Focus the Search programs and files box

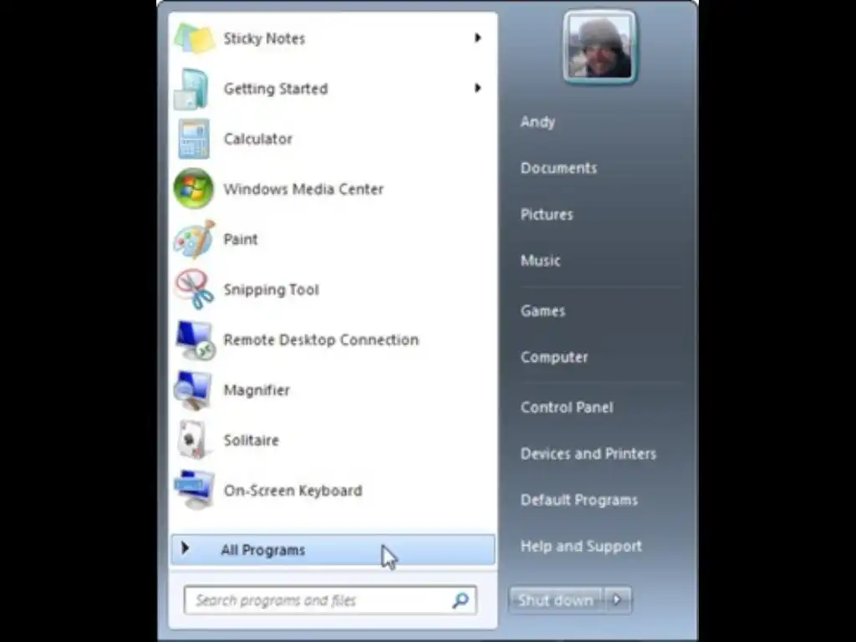(331, 600)
